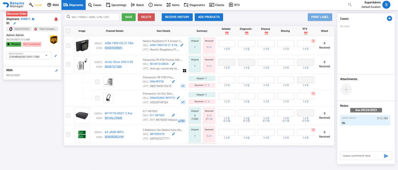The image size is (398, 170).
Task: Add an attachment with plus circle
Action: [346, 89]
